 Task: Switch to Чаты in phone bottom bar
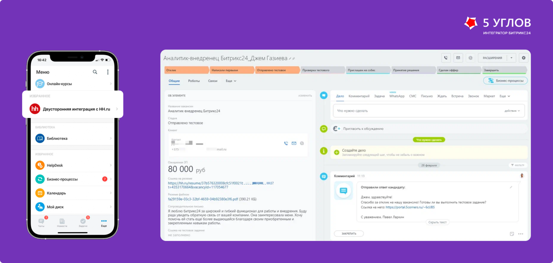pos(41,222)
